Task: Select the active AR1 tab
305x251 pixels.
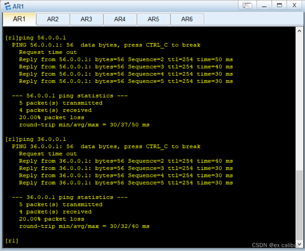Action: click(19, 19)
